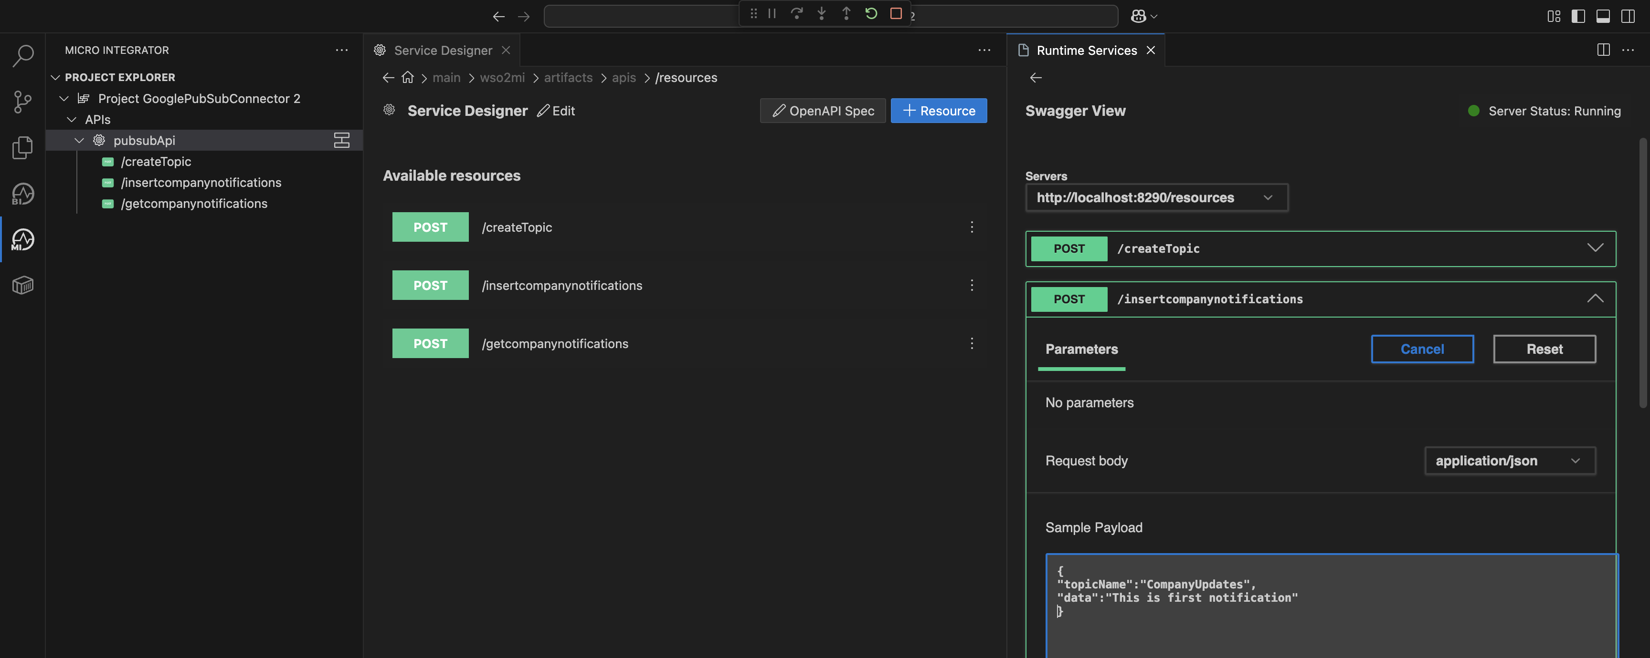Collapse Project GooglePubSubConnector 2 tree node

[x=64, y=99]
